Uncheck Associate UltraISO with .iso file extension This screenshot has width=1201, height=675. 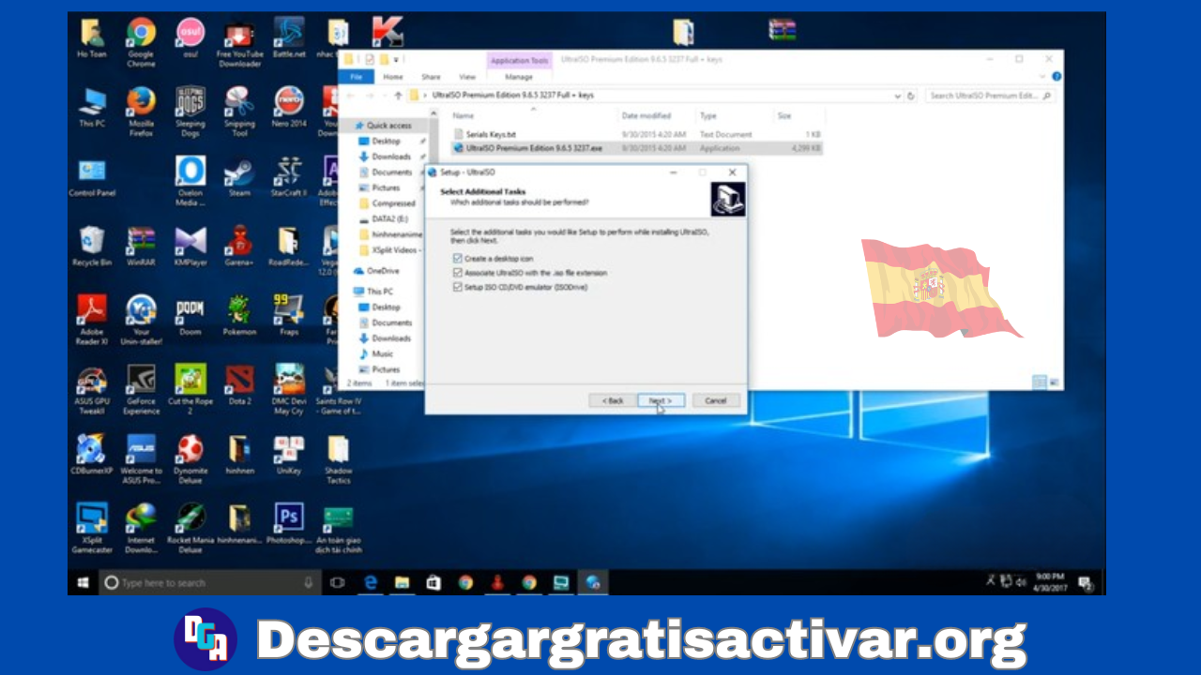(x=458, y=273)
